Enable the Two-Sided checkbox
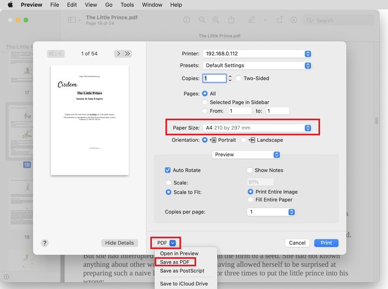The height and width of the screenshot is (289, 388). 239,78
